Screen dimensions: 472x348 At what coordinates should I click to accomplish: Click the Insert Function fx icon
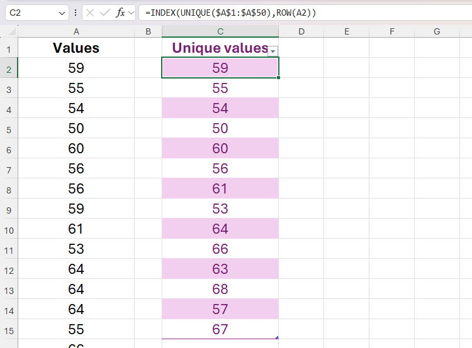tap(120, 13)
